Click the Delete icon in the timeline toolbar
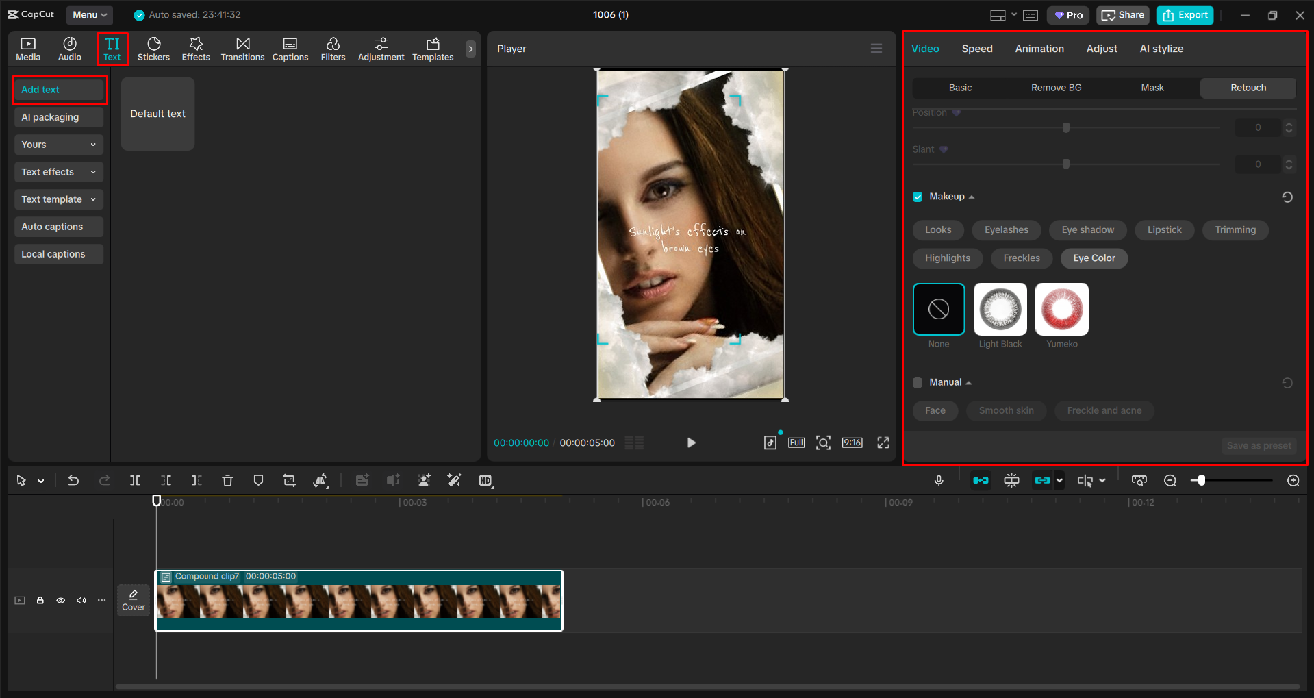 (227, 480)
